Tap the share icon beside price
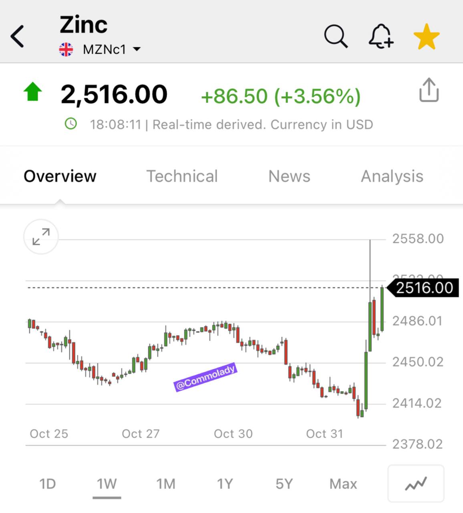The height and width of the screenshot is (513, 463). (x=429, y=90)
